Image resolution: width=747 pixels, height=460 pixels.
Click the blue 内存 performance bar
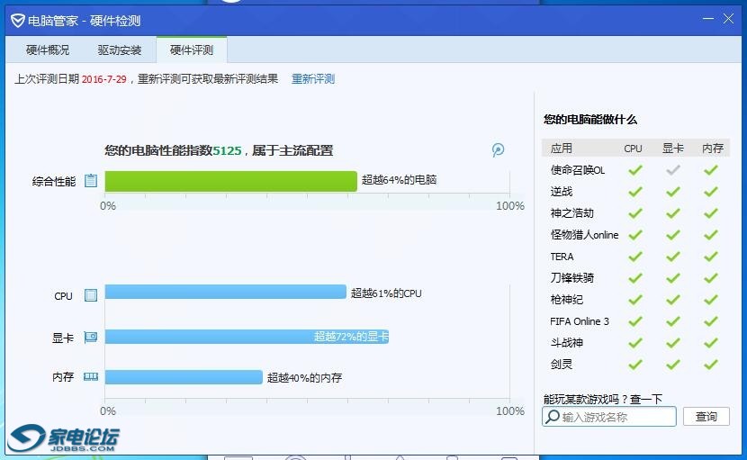tap(184, 377)
